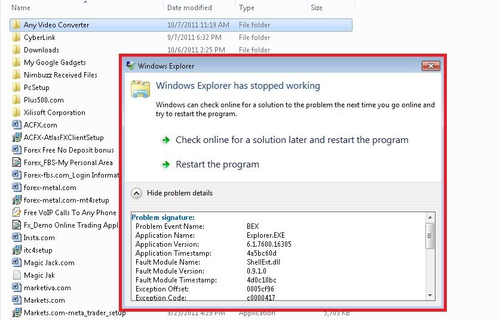Image resolution: width=500 pixels, height=320 pixels.
Task: Close the Windows Explorer error dialog
Action: coord(430,66)
